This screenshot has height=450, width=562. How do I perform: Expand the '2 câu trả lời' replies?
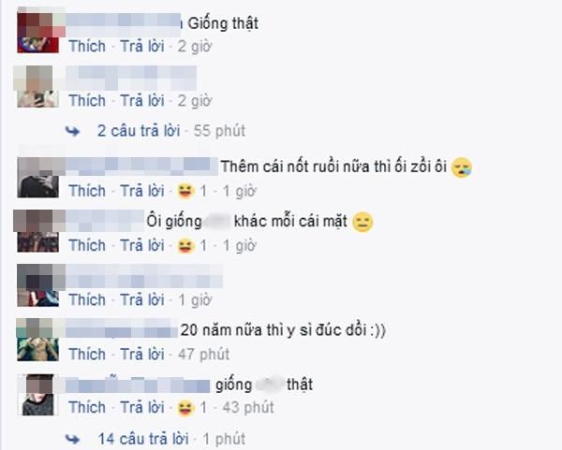[x=139, y=131]
